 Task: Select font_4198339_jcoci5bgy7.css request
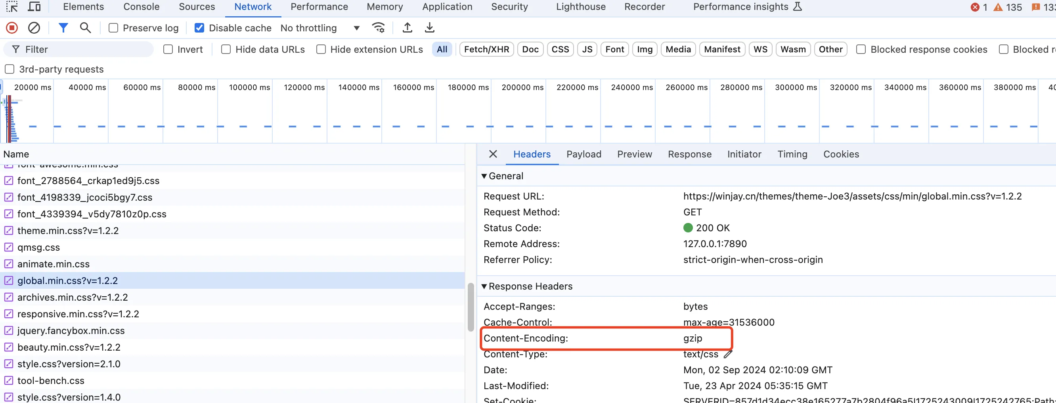232,198
